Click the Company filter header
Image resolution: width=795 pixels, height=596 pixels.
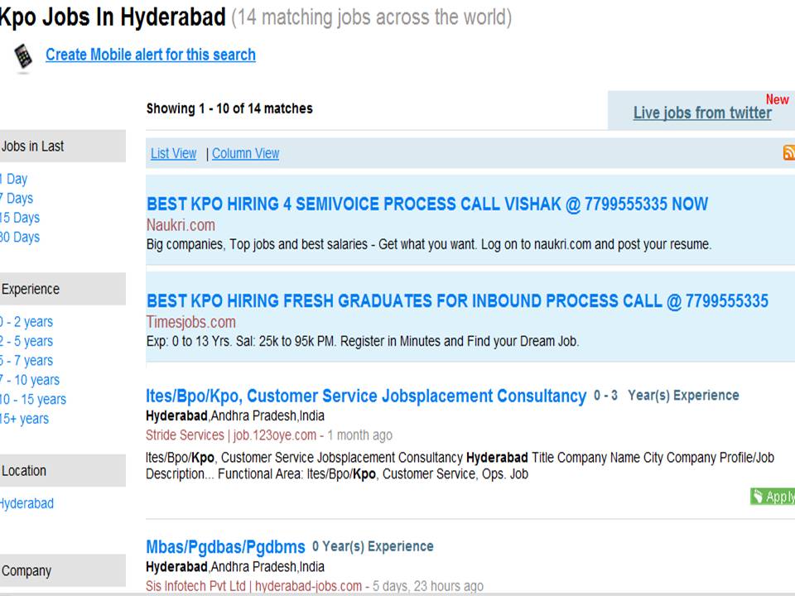tap(63, 570)
